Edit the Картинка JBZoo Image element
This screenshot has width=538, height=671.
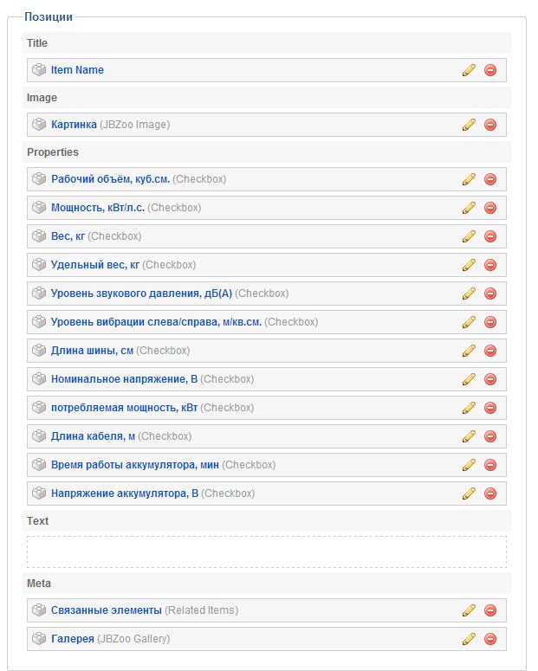click(469, 125)
